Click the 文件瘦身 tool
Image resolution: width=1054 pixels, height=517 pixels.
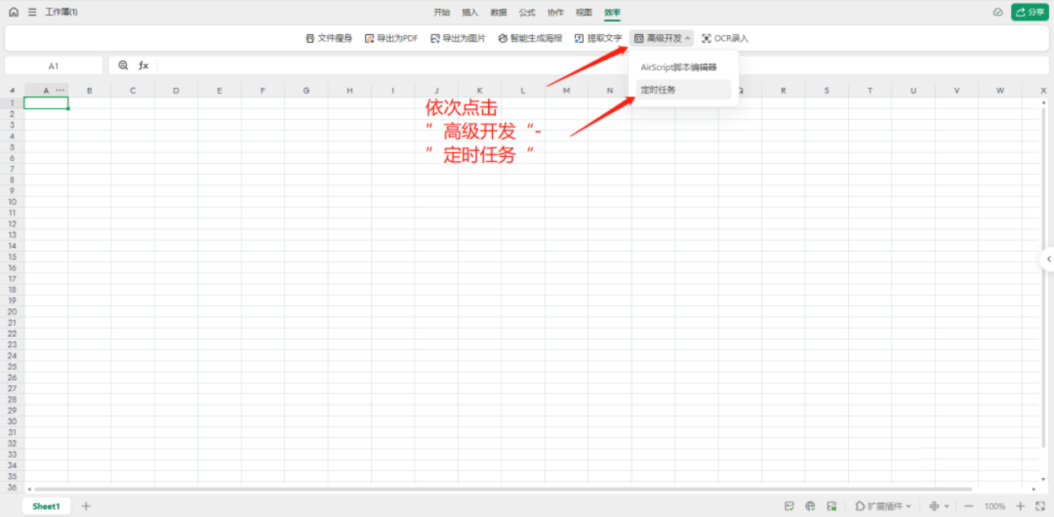(x=329, y=38)
